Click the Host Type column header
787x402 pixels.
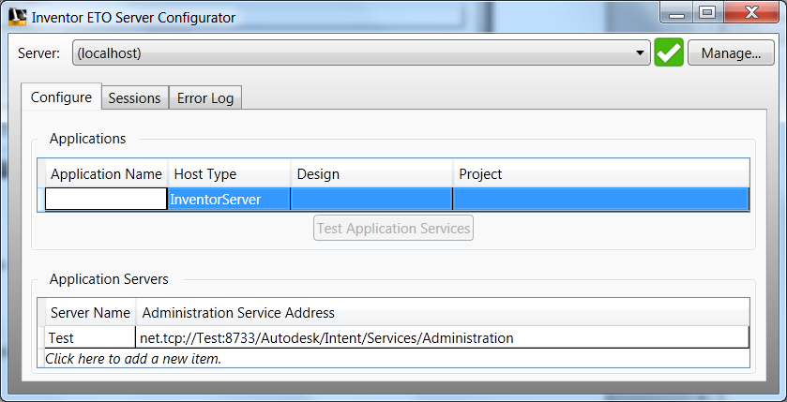(x=229, y=174)
